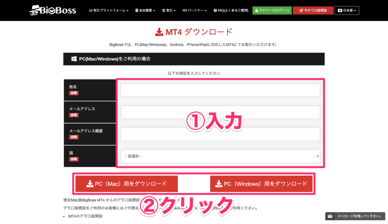Open the 会社概要 menu
This screenshot has height=224, width=388.
coord(145,10)
